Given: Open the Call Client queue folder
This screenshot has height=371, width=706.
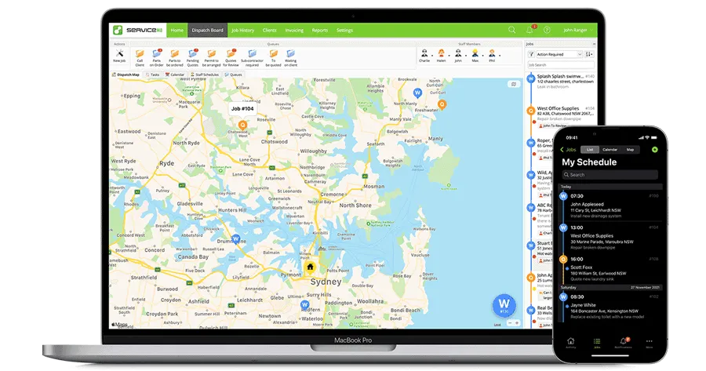Looking at the screenshot, I should click(140, 54).
